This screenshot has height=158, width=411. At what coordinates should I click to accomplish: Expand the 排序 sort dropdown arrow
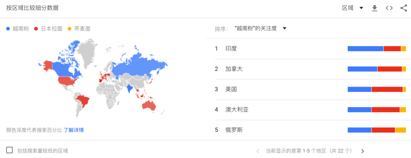pyautogui.click(x=284, y=28)
